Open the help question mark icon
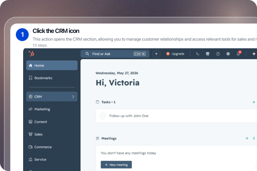Viewport: 257px width, 171px height. tap(218, 54)
